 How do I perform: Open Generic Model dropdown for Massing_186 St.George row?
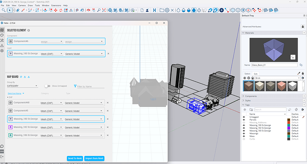(x=84, y=135)
